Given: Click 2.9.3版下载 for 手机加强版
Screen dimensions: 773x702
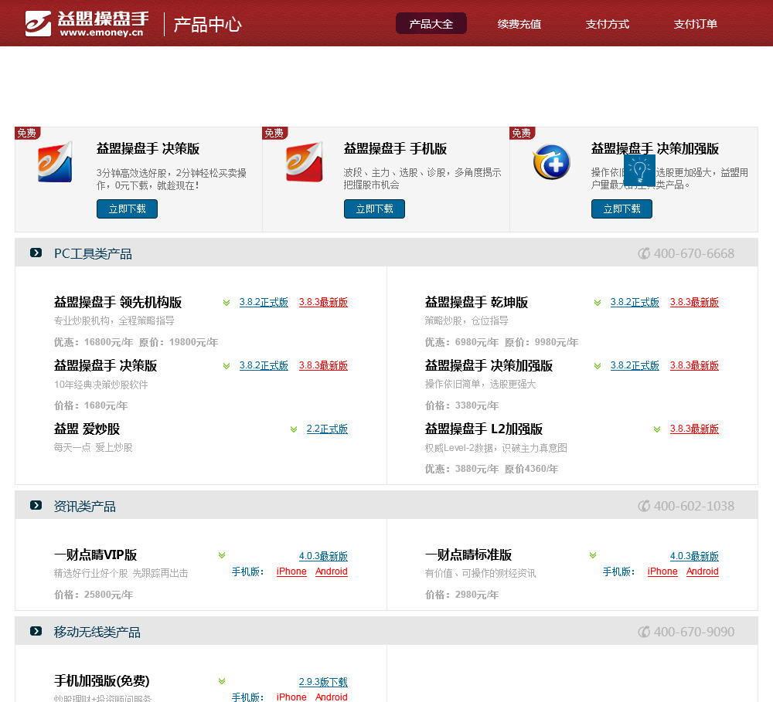Looking at the screenshot, I should coord(323,682).
